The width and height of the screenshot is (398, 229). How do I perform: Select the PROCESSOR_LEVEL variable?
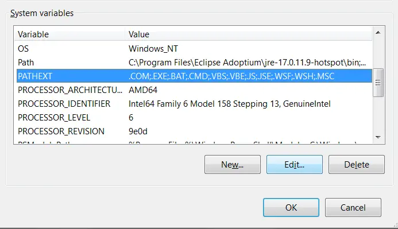(x=194, y=118)
